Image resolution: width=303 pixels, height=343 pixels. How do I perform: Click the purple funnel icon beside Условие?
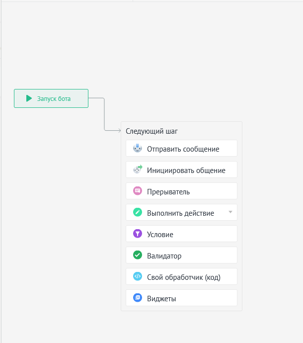tap(138, 234)
